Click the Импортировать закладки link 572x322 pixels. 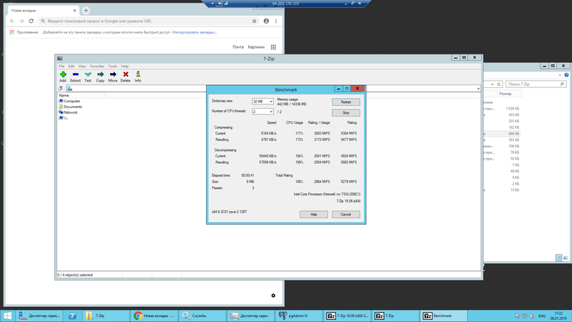(x=194, y=32)
